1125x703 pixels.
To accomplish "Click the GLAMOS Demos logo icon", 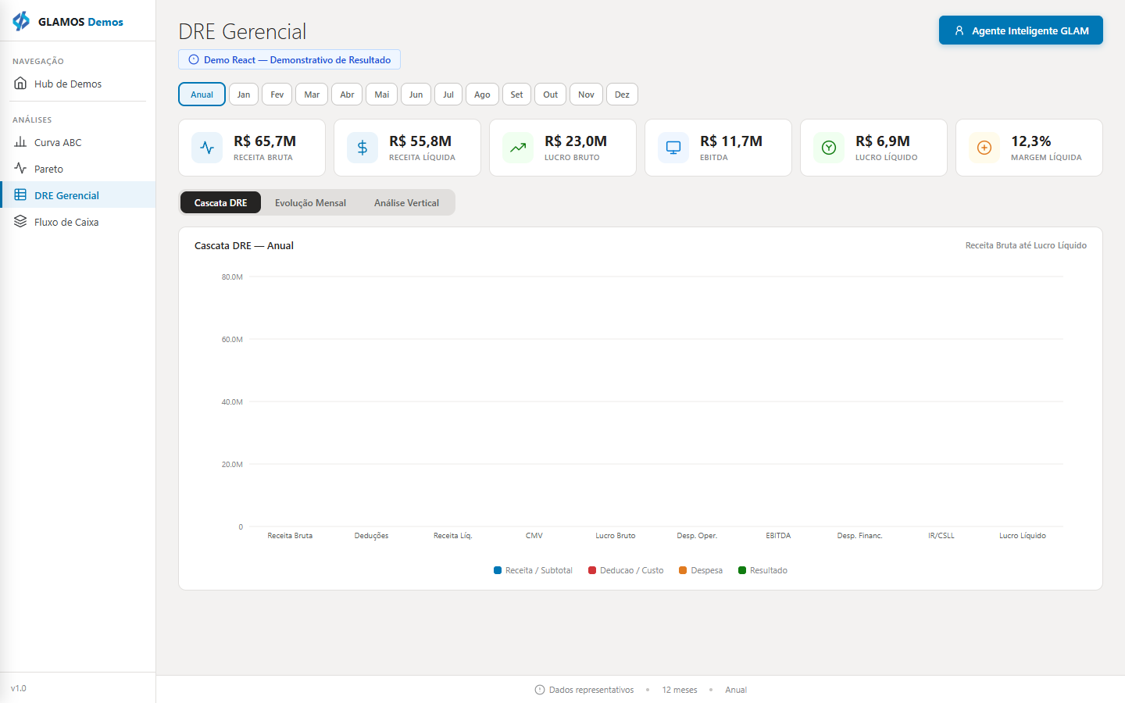I will pos(21,21).
